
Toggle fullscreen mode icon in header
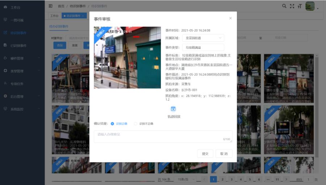coord(292,6)
